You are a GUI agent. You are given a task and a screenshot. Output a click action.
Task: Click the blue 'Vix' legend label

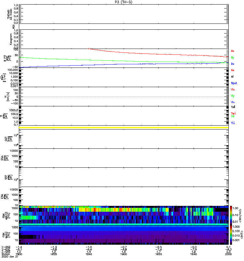[x=233, y=102]
